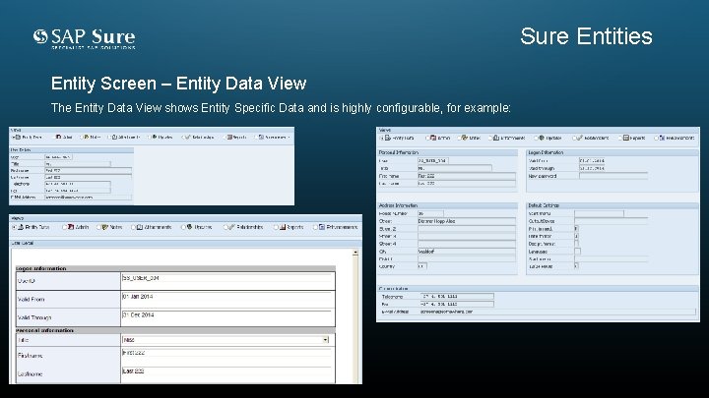Screen dimensions: 709x398
Task: Click the SAP Sure logo
Action: [x=85, y=38]
